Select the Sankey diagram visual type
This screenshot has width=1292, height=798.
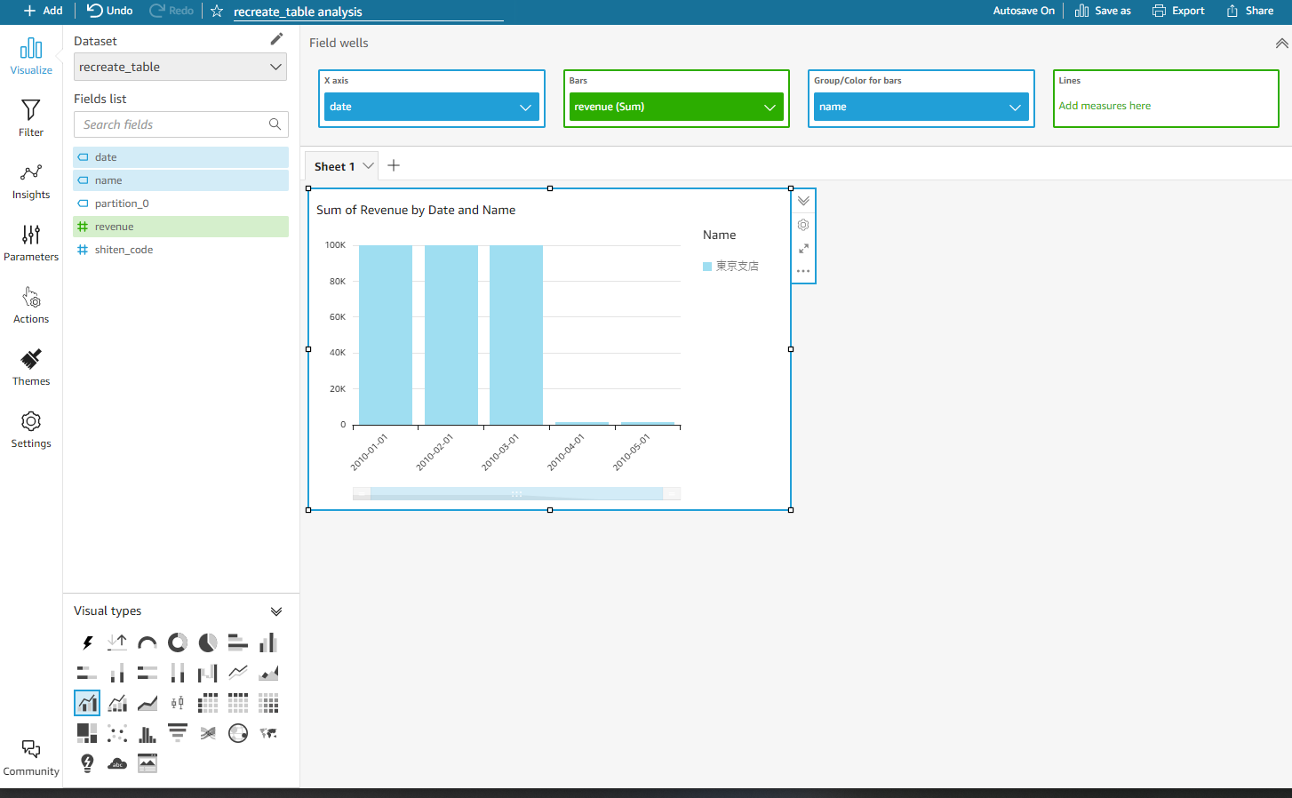pyautogui.click(x=208, y=733)
